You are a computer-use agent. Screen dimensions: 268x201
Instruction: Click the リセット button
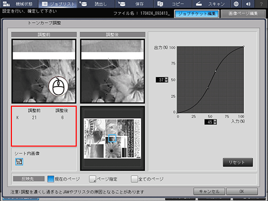[x=238, y=162]
